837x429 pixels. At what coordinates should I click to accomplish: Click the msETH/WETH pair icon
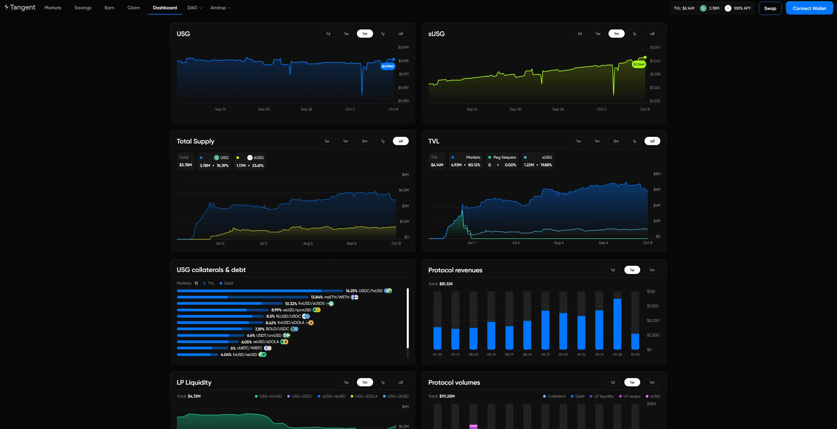click(x=355, y=297)
